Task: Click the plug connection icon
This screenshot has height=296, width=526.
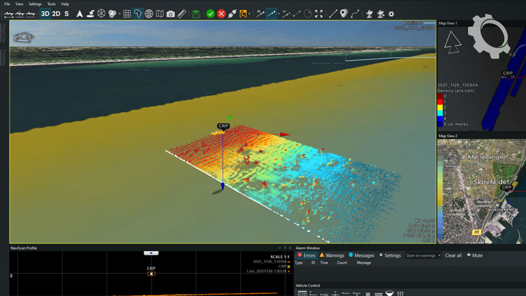Action: [x=232, y=14]
